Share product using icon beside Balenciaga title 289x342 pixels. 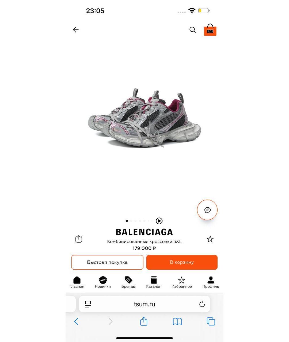79,239
